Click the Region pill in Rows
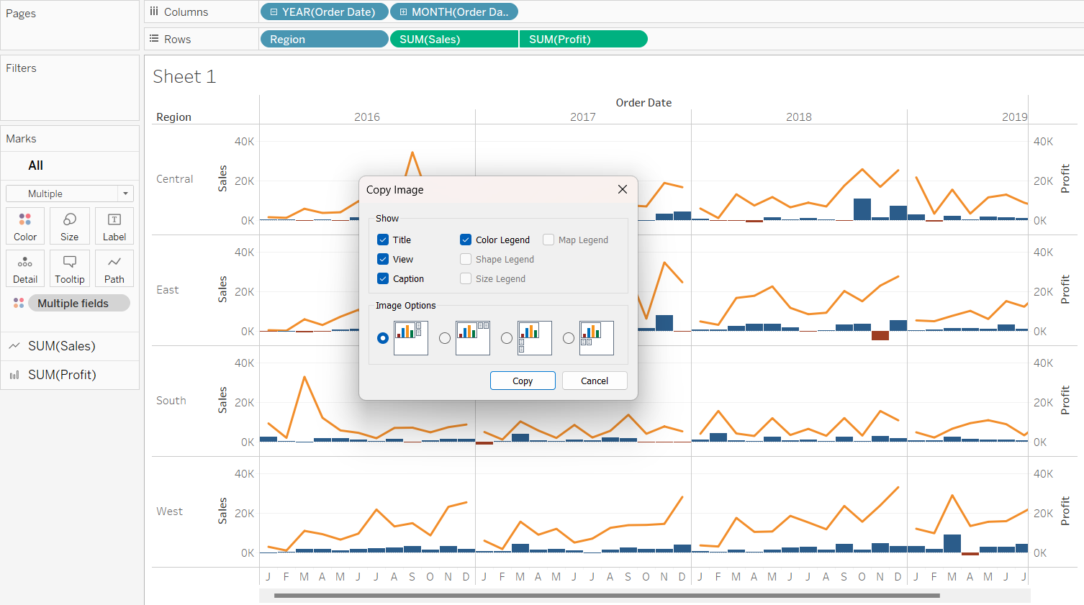 coord(323,40)
